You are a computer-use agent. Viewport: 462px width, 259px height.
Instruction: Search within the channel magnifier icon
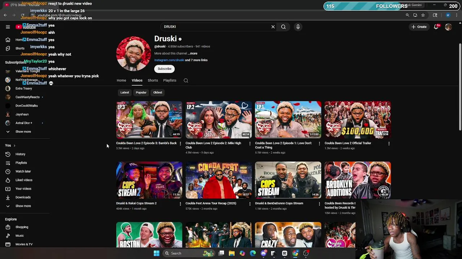tap(186, 81)
